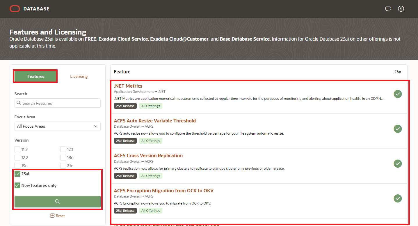
Task: Click All Offerings tag under ACFS Cross Version
Action: 151,176
